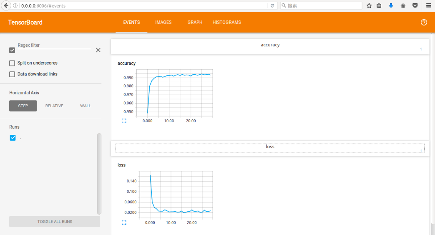435x235 pixels.
Task: Click the browser back arrow button
Action: pyautogui.click(x=6, y=5)
